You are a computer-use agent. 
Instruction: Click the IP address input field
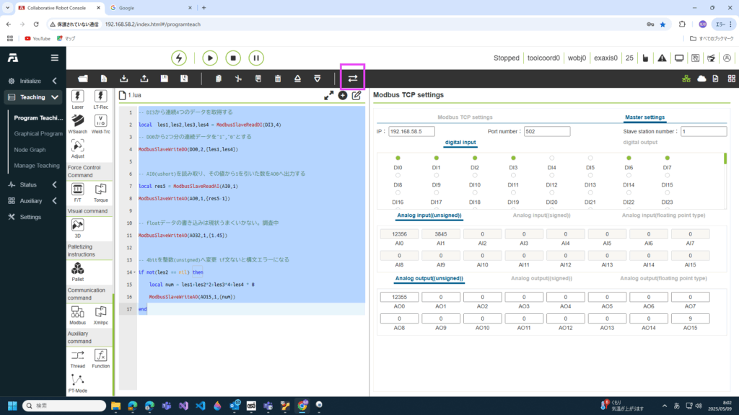pyautogui.click(x=411, y=131)
